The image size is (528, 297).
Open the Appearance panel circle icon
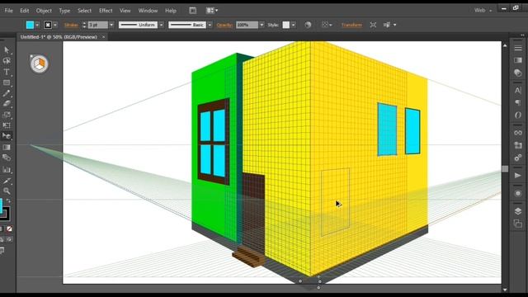click(518, 193)
